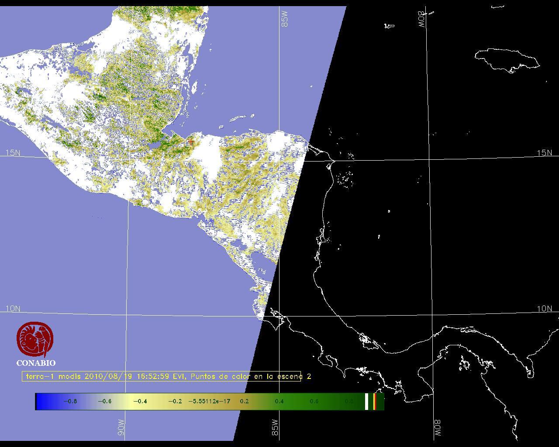The height and width of the screenshot is (447, 559).
Task: Click the terra-1 modis EVI caption box
Action: pos(162,376)
